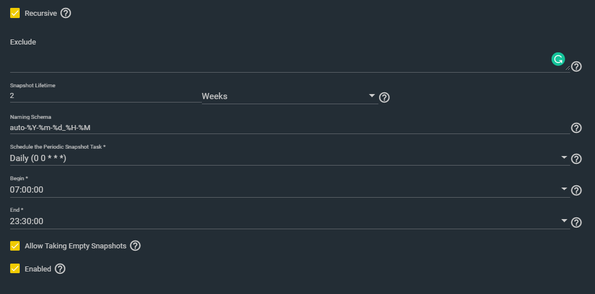
Task: View help for Schedule the Periodic Snapshot Task
Action: [x=576, y=159]
